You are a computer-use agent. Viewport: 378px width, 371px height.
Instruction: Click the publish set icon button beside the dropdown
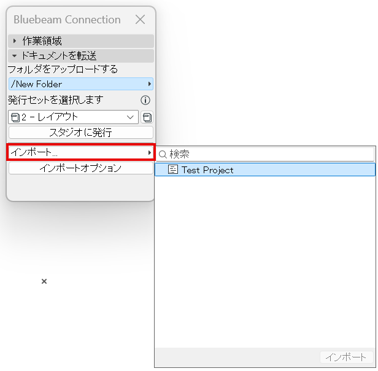coord(147,117)
